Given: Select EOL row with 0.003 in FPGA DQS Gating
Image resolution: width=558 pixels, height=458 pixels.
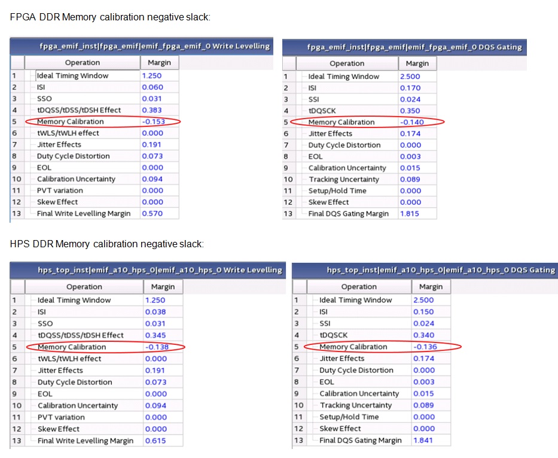Looking at the screenshot, I should tap(359, 156).
